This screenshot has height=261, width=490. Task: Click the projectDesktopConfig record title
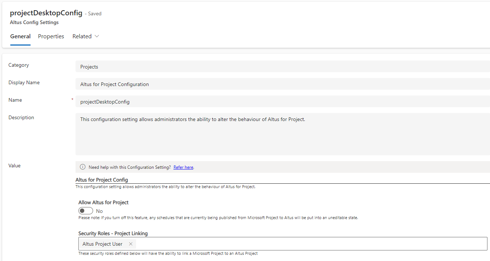point(46,13)
